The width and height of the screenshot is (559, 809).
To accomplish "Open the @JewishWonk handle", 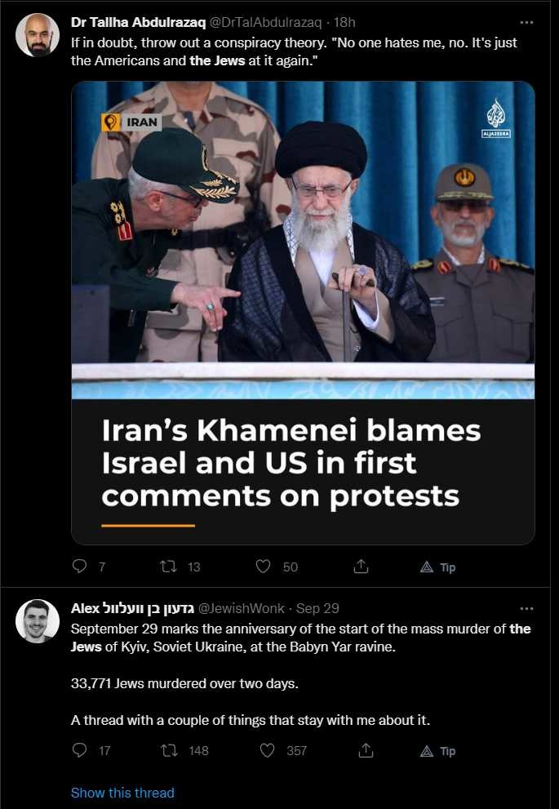I will tap(242, 609).
